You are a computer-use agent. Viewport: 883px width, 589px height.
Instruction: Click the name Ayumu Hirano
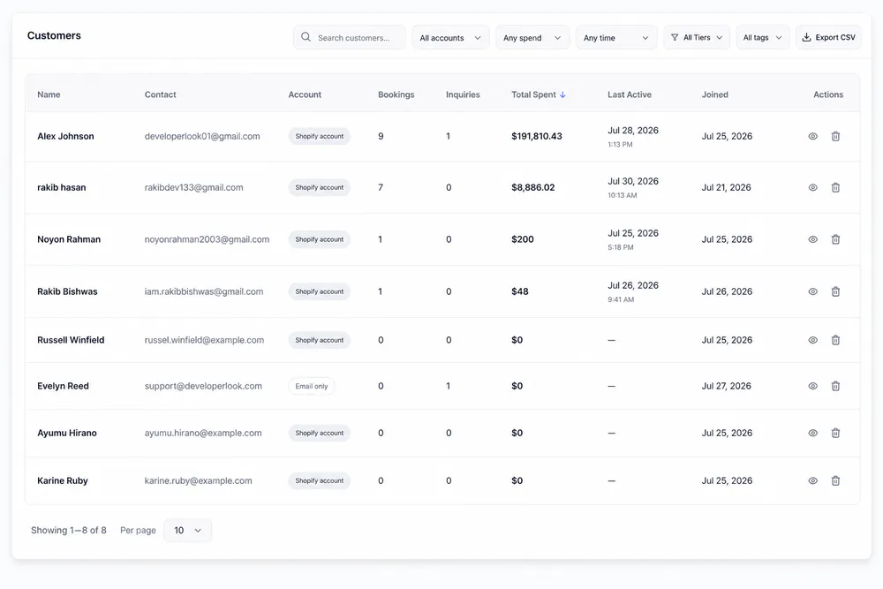click(x=67, y=433)
